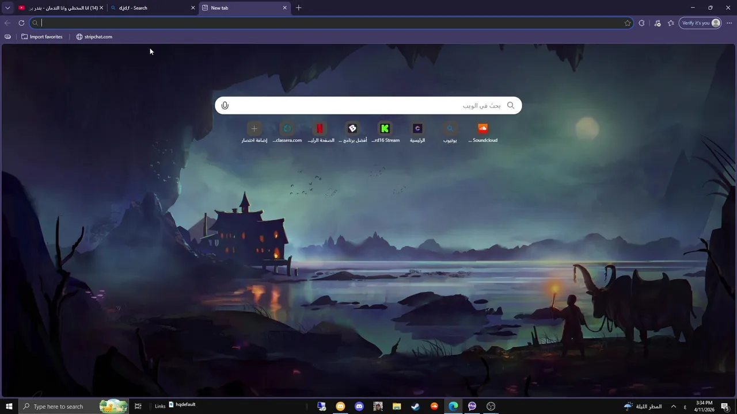The width and height of the screenshot is (737, 414).
Task: Open the dark circular app beside purple icon
Action: pos(491,407)
